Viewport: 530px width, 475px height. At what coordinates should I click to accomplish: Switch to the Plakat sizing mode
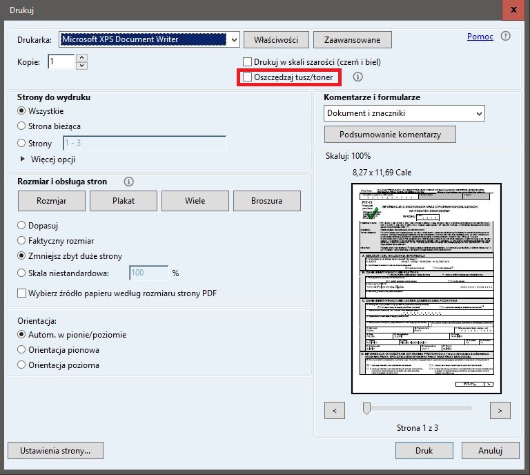(x=123, y=201)
